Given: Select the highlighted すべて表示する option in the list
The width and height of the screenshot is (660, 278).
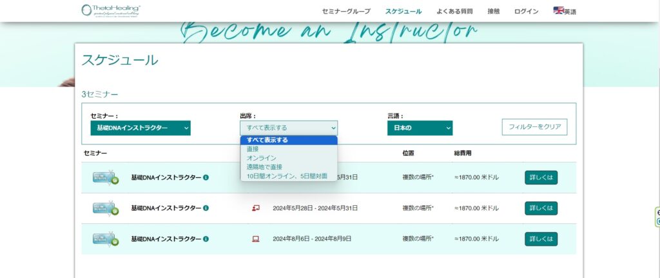Looking at the screenshot, I should click(289, 140).
